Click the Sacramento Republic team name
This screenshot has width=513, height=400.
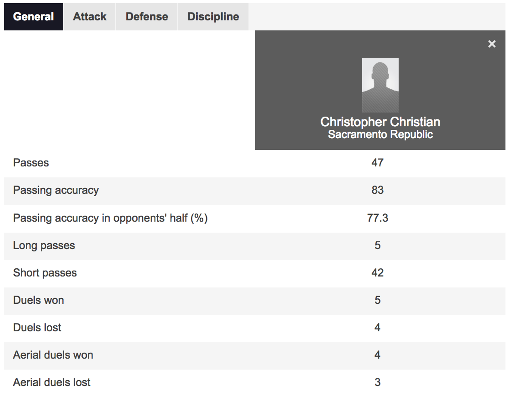pos(380,134)
